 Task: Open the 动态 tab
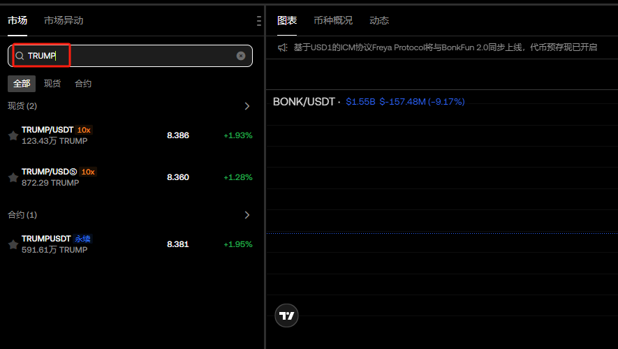point(379,20)
